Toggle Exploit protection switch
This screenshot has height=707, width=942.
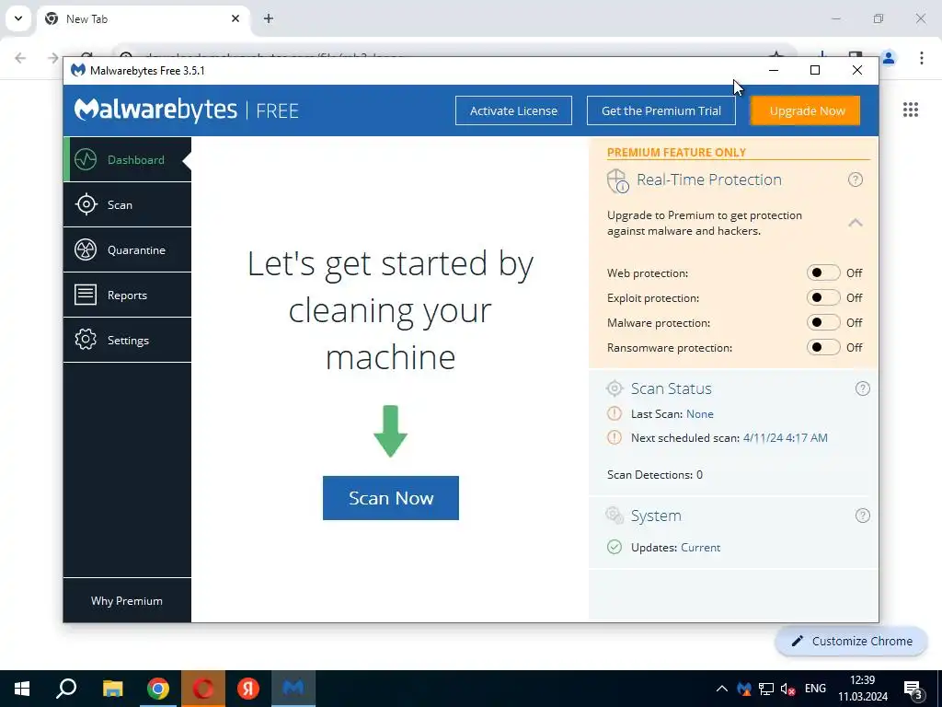coord(823,297)
